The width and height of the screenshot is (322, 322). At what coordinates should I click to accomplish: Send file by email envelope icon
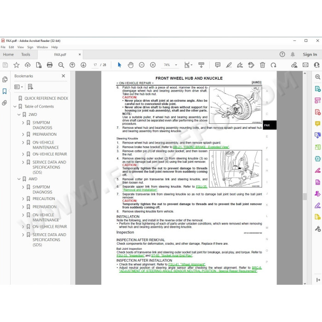[x=305, y=65]
